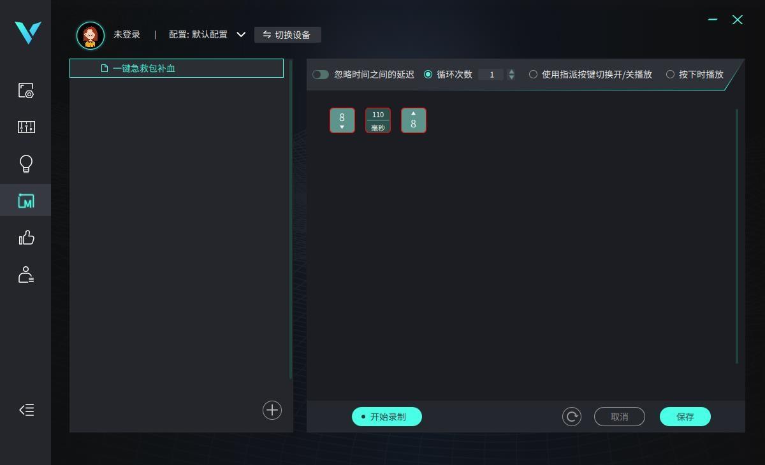Click the user avatar picture
The height and width of the screenshot is (465, 765).
(91, 35)
